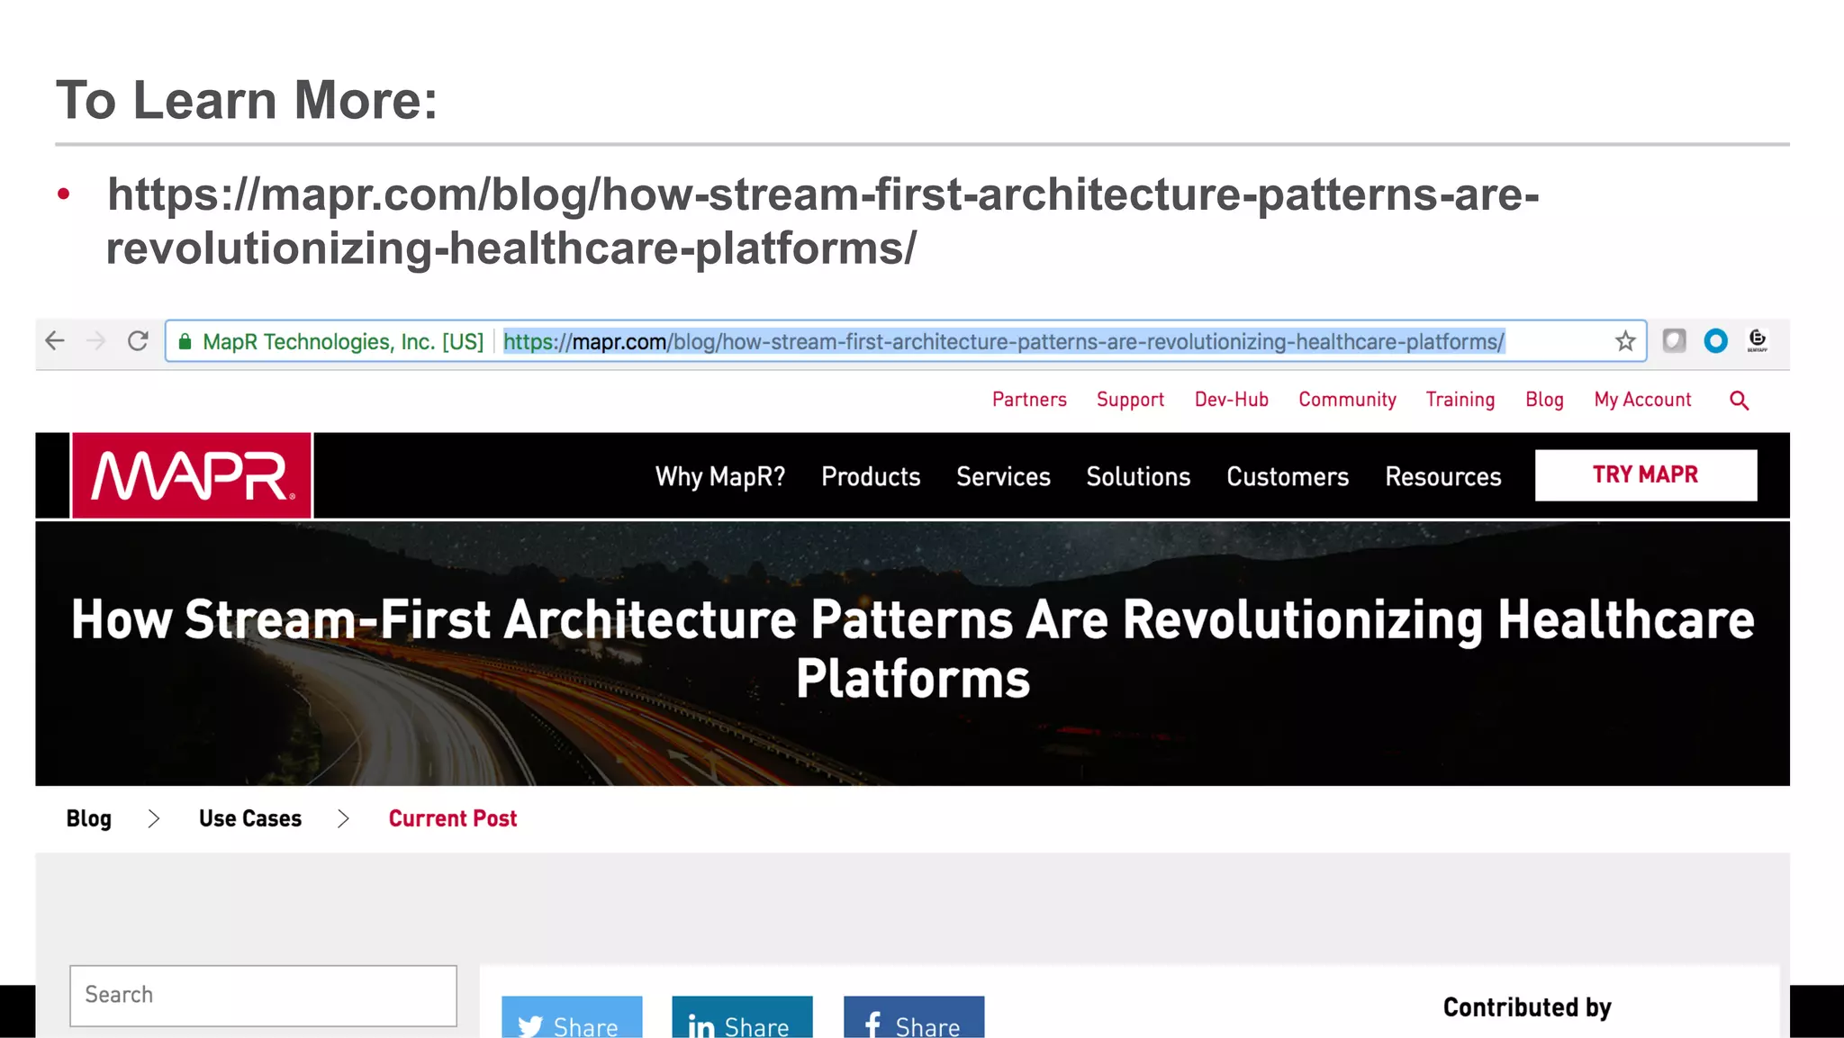Open the Support link

[x=1130, y=400]
